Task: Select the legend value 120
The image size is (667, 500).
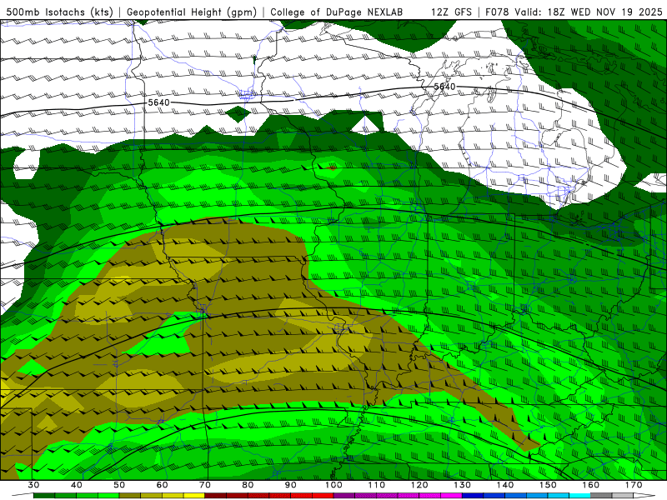Action: point(419,485)
